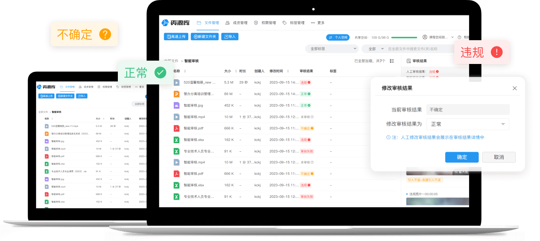Switch to the 个人空间 toggle
The image size is (540, 241).
tap(337, 37)
